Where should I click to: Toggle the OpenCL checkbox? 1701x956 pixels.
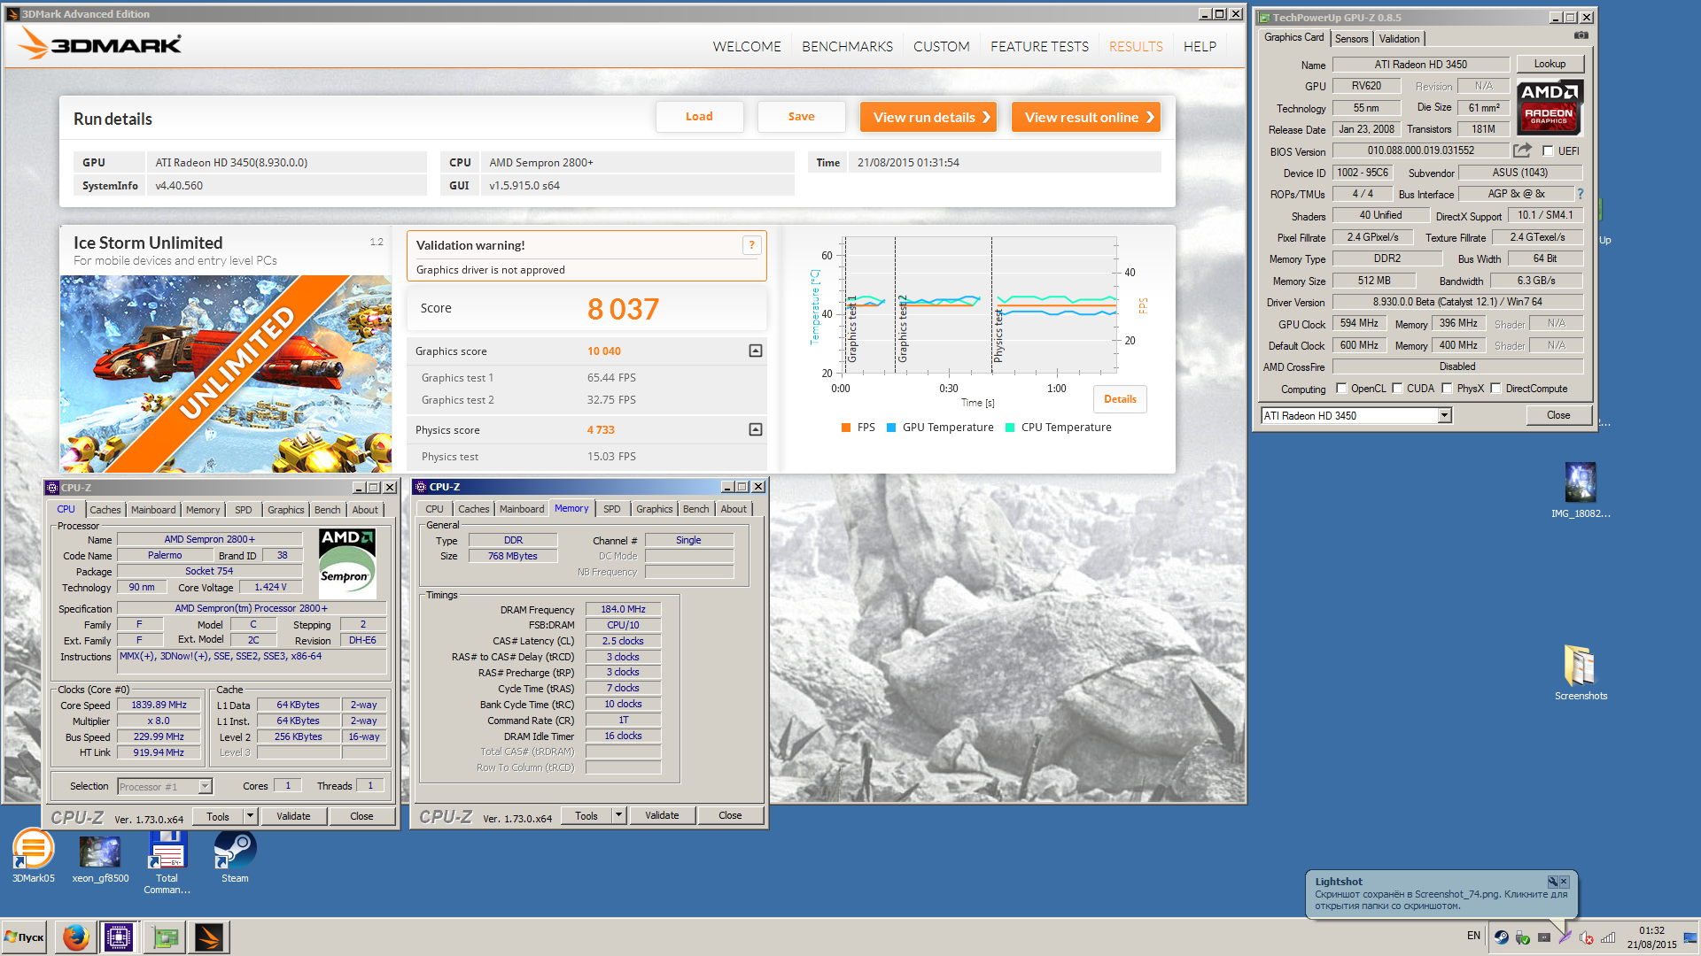(x=1341, y=388)
